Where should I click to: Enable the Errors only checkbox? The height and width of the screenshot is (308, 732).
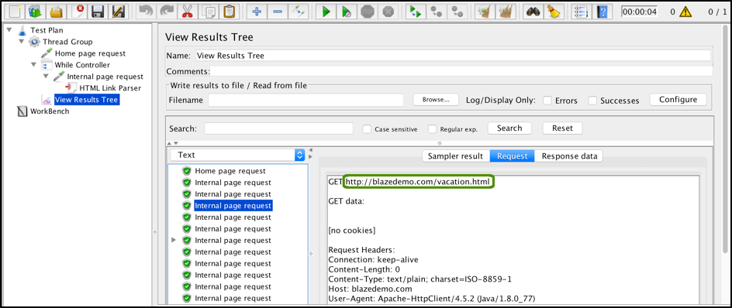tap(547, 100)
